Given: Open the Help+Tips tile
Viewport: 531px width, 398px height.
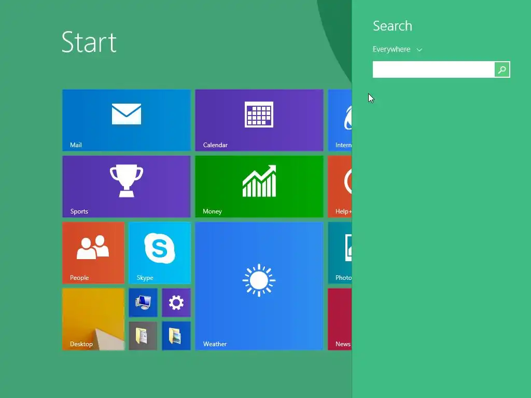Looking at the screenshot, I should pos(340,187).
